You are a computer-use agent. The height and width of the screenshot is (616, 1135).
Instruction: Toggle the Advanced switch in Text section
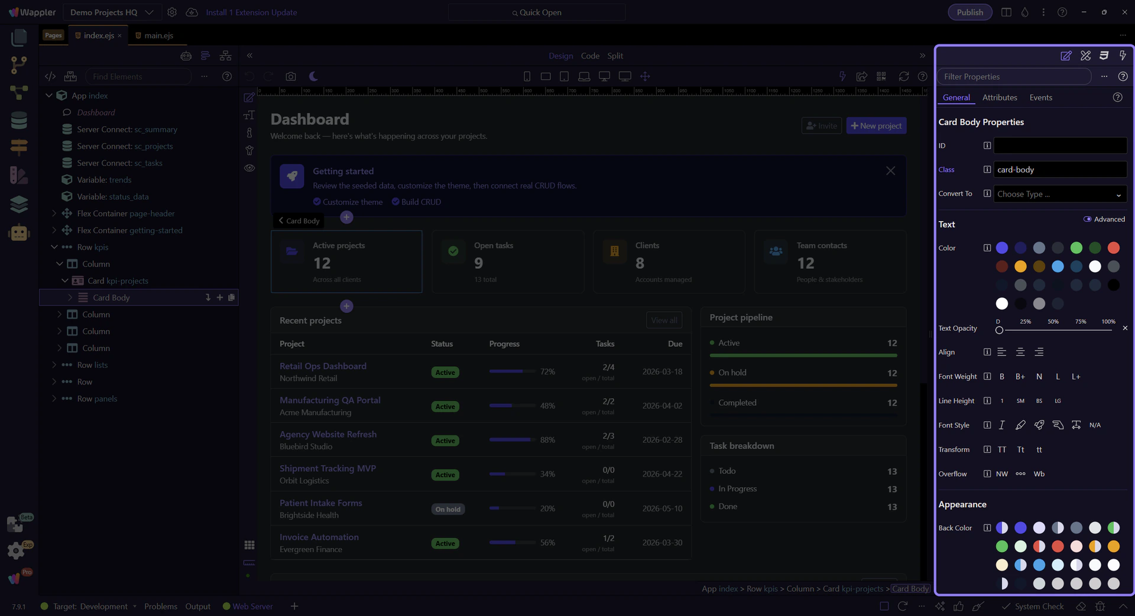point(1087,219)
